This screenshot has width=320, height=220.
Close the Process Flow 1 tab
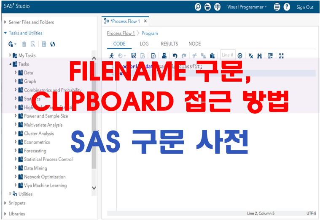pos(145,21)
